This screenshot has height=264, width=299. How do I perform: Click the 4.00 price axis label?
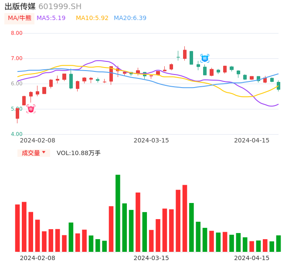tap(17, 134)
